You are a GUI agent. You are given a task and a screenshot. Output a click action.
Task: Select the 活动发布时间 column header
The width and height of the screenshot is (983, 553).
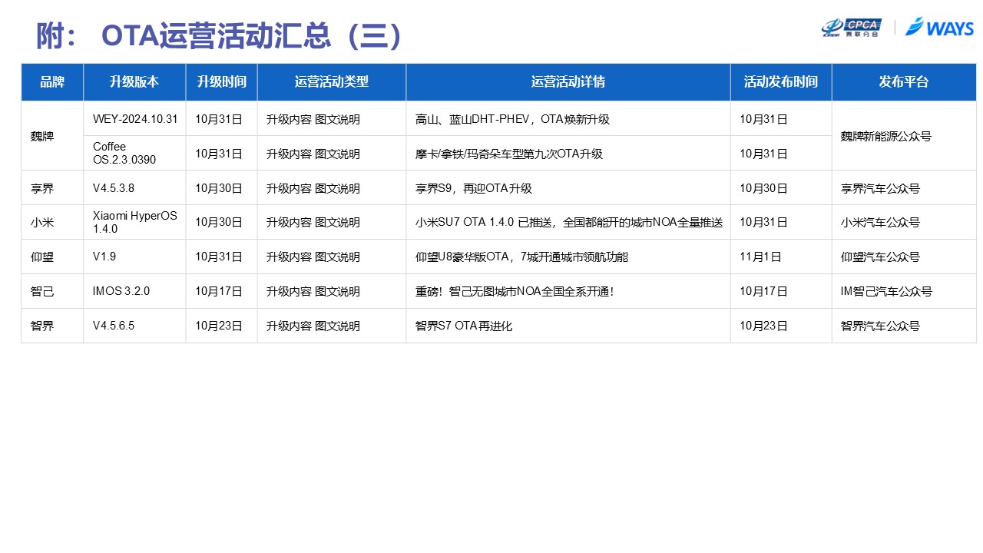pos(781,82)
